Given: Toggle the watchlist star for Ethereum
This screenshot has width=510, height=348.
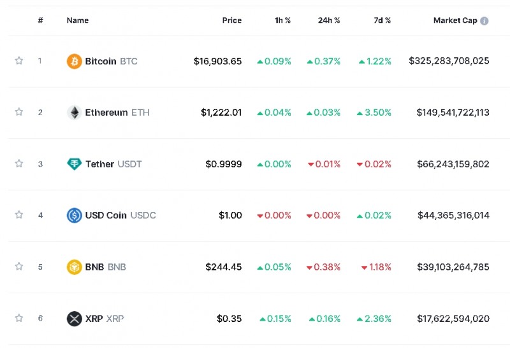Looking at the screenshot, I should click(19, 112).
